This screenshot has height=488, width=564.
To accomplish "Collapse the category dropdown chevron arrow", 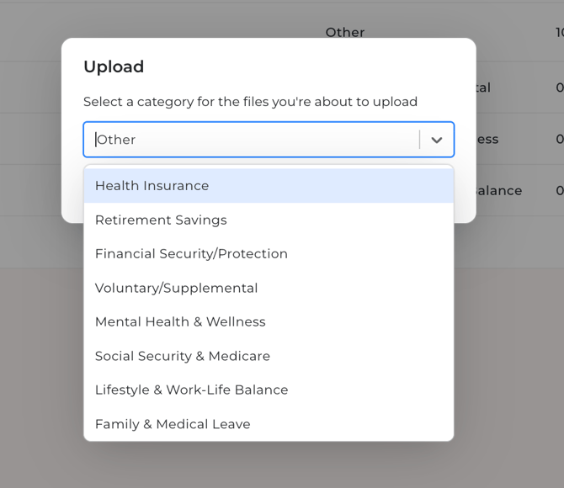I will [436, 140].
